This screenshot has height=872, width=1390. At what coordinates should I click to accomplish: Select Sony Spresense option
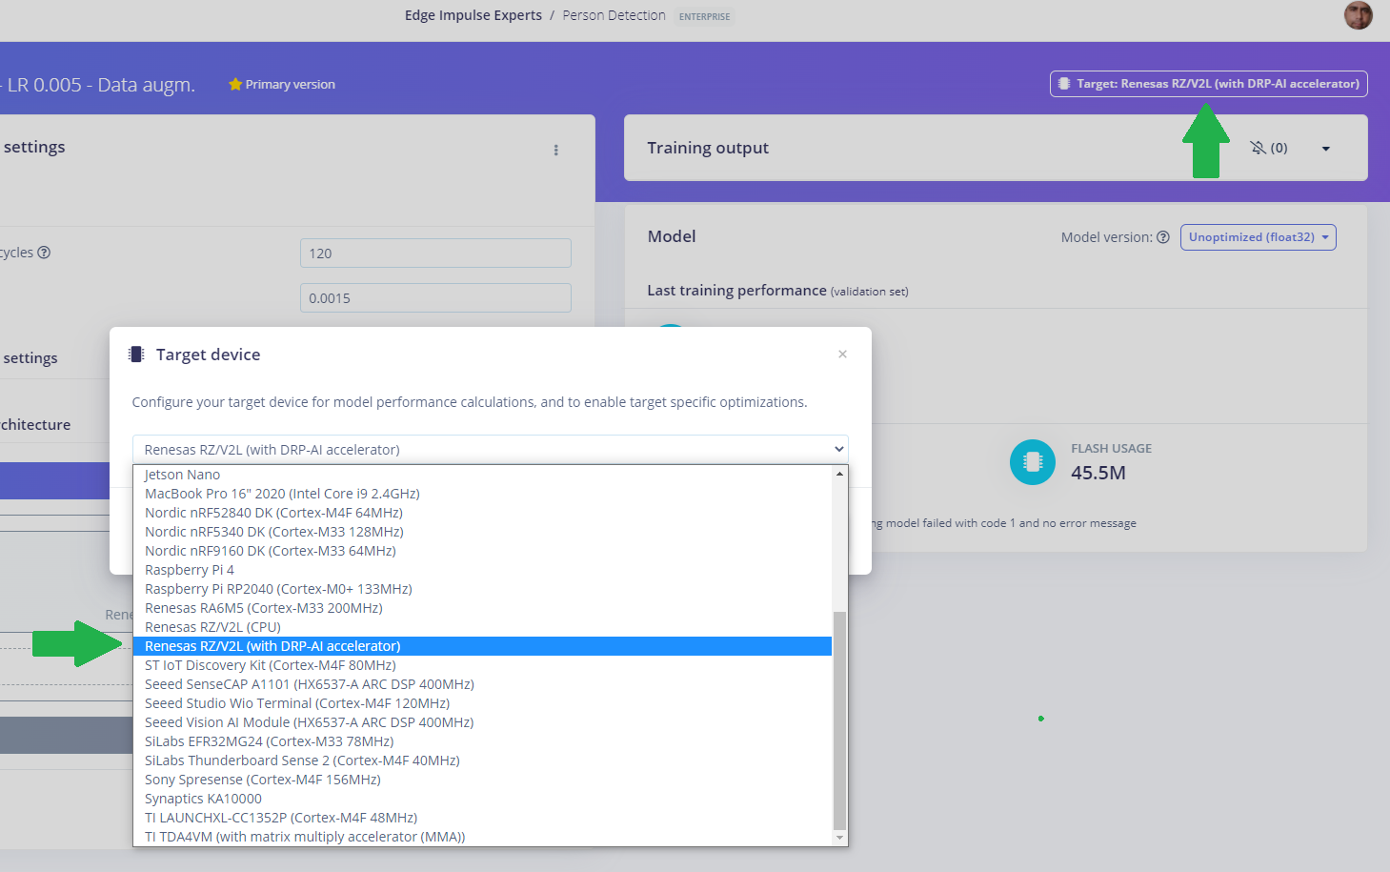(x=482, y=780)
